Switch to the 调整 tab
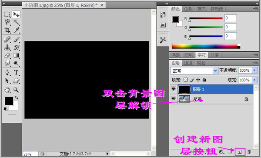 point(176,55)
